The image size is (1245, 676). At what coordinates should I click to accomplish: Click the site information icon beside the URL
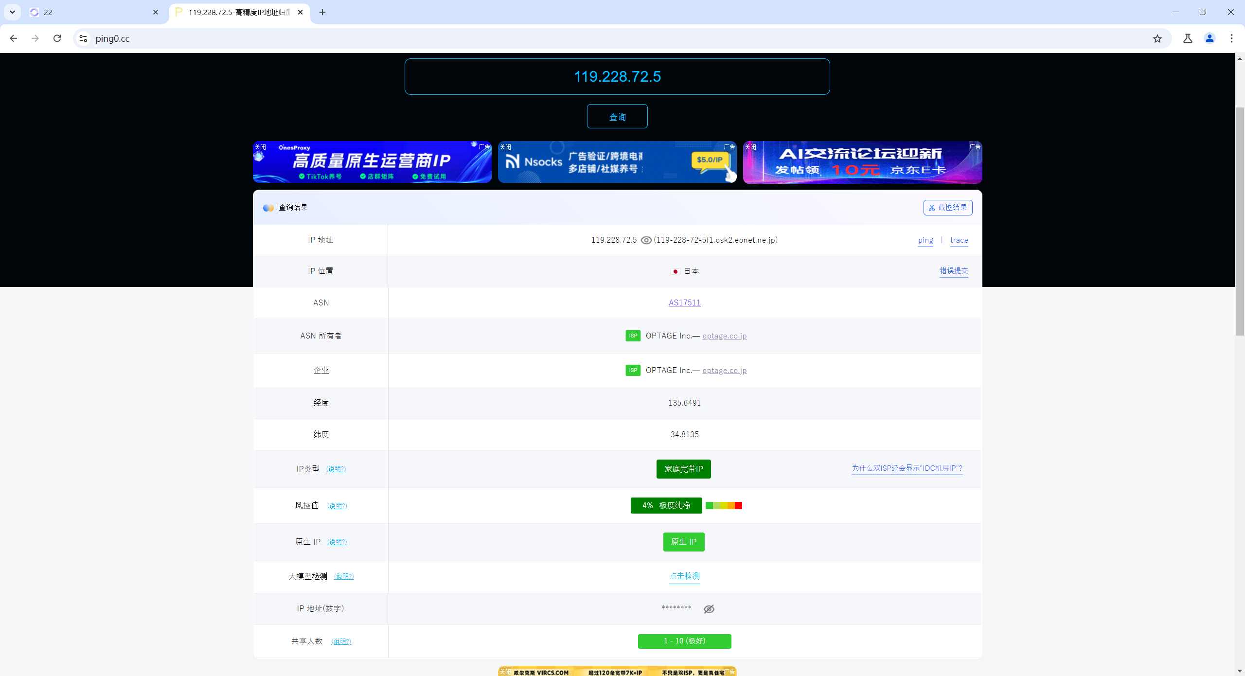(x=83, y=39)
